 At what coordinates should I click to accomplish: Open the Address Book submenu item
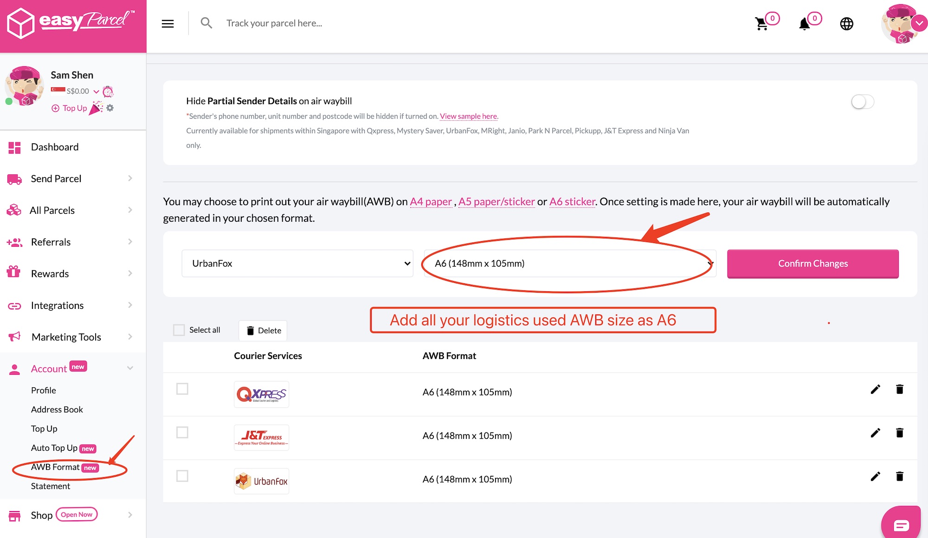pyautogui.click(x=57, y=410)
